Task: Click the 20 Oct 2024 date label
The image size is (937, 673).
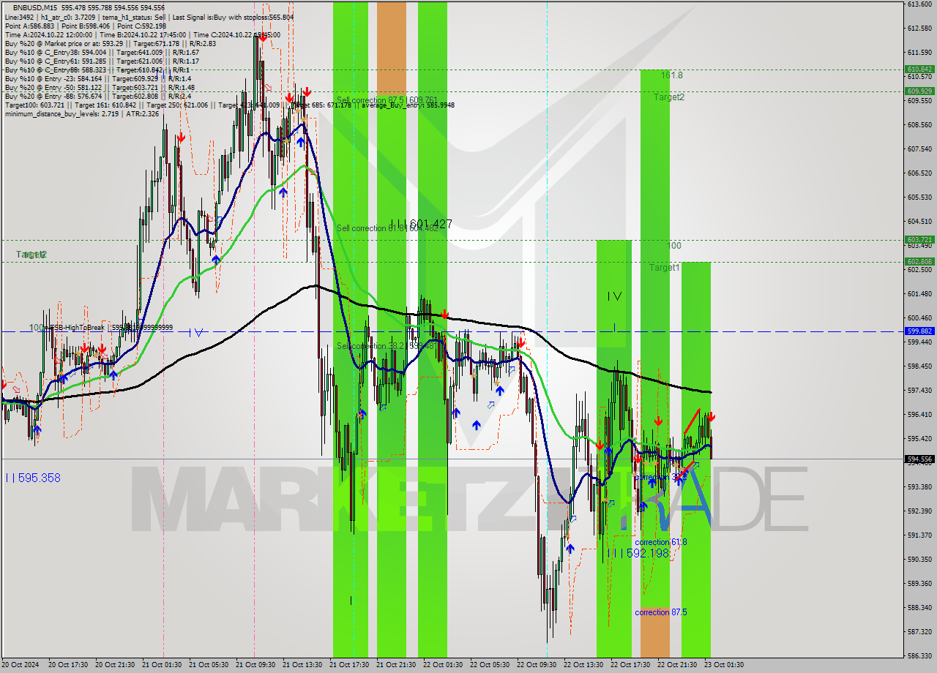Action: pos(20,665)
